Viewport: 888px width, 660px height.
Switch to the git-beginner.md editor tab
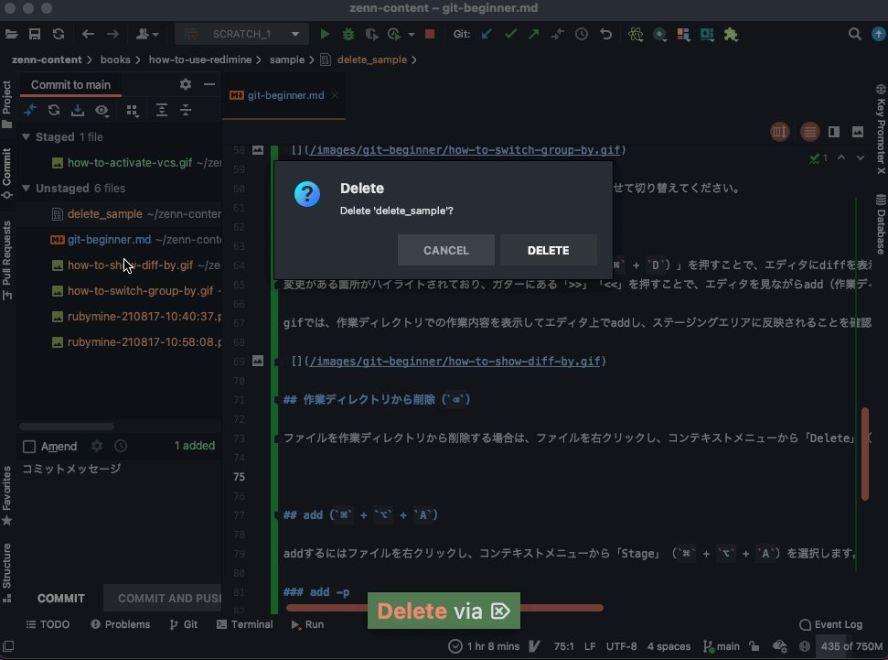(287, 94)
